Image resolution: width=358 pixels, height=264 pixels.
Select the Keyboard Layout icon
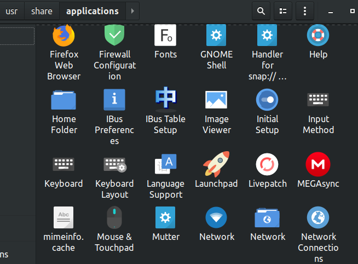(115, 165)
